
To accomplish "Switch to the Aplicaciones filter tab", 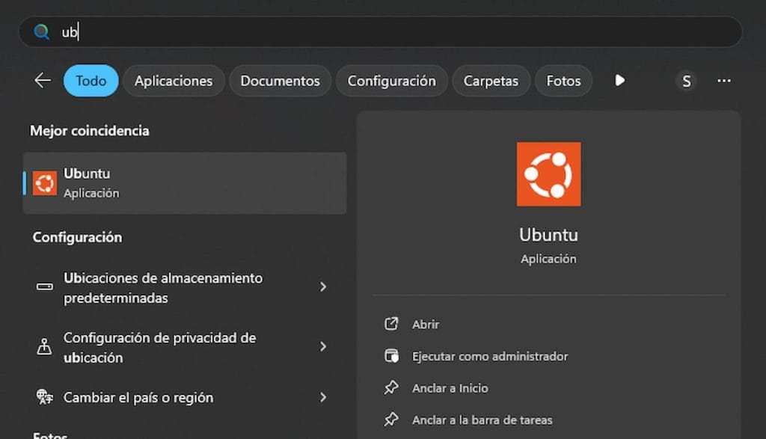I will [174, 81].
